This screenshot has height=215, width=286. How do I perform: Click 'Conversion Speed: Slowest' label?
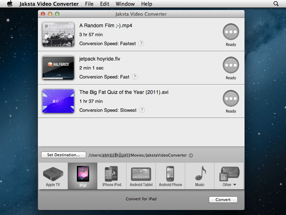[108, 110]
